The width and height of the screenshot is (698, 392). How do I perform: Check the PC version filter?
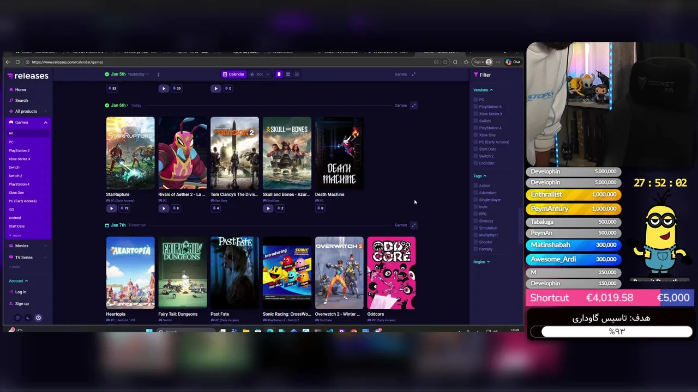[x=476, y=100]
